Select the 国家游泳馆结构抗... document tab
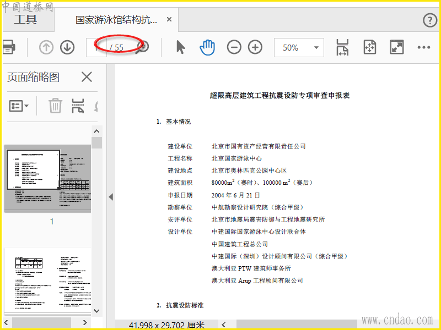 [116, 20]
